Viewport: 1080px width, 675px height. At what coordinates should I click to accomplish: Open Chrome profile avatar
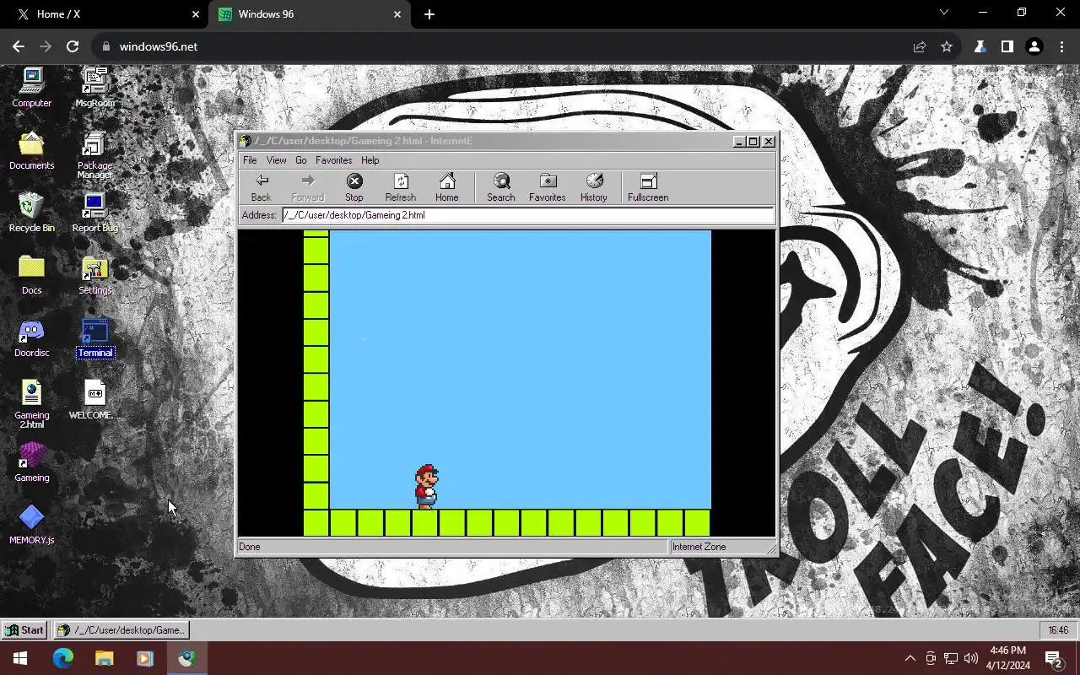tap(1034, 46)
